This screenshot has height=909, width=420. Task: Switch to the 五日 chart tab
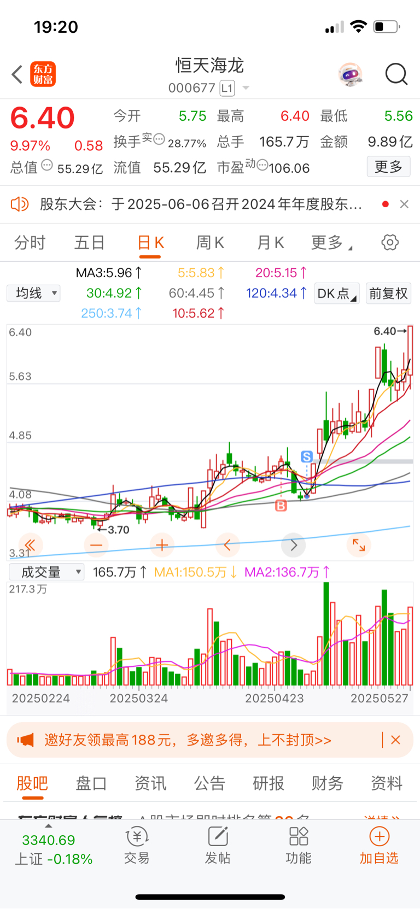point(89,243)
